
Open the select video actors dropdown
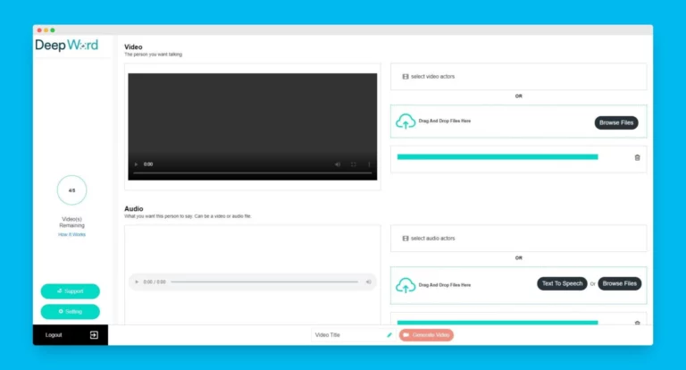coord(518,77)
